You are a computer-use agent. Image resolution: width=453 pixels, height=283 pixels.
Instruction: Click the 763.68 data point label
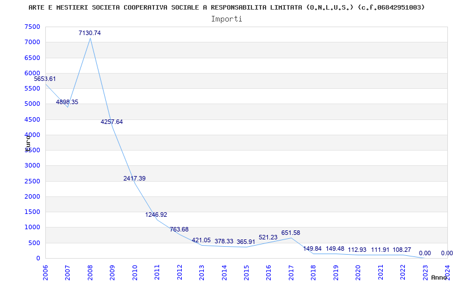pos(179,229)
